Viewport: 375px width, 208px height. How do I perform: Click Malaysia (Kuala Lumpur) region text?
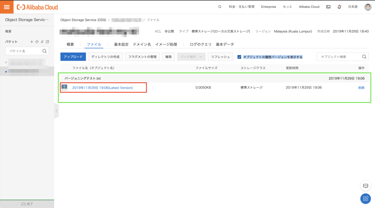point(293,31)
